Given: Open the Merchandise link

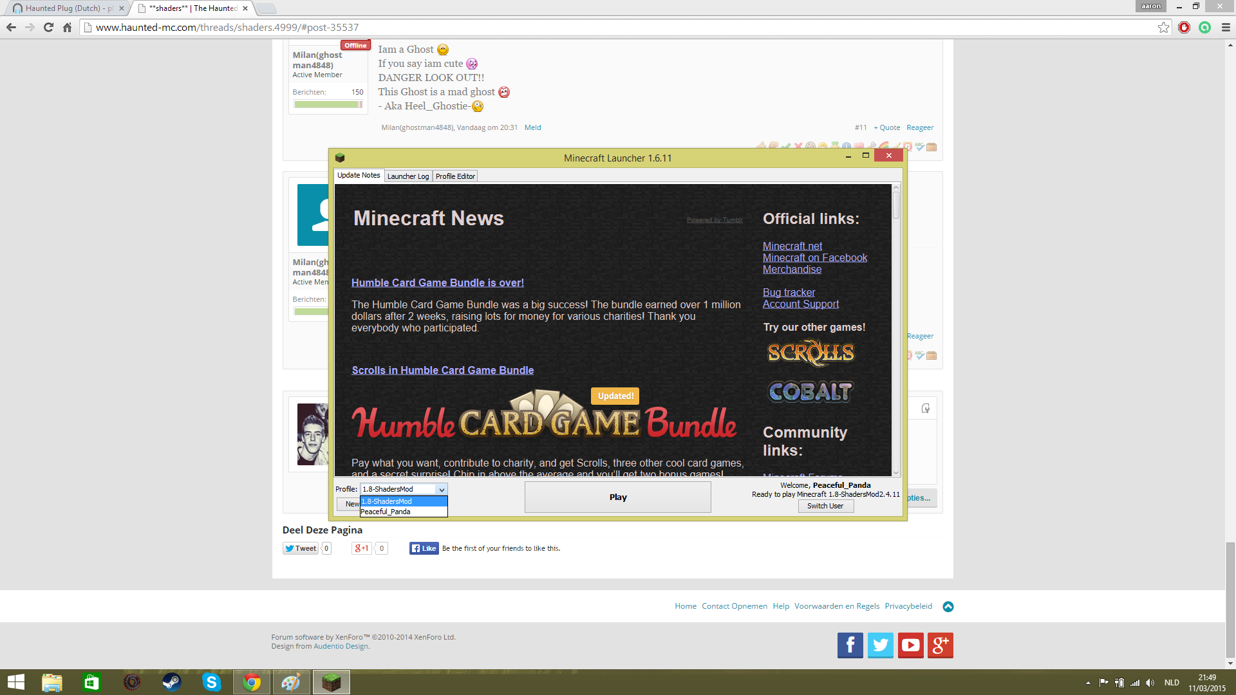Looking at the screenshot, I should click(x=792, y=269).
